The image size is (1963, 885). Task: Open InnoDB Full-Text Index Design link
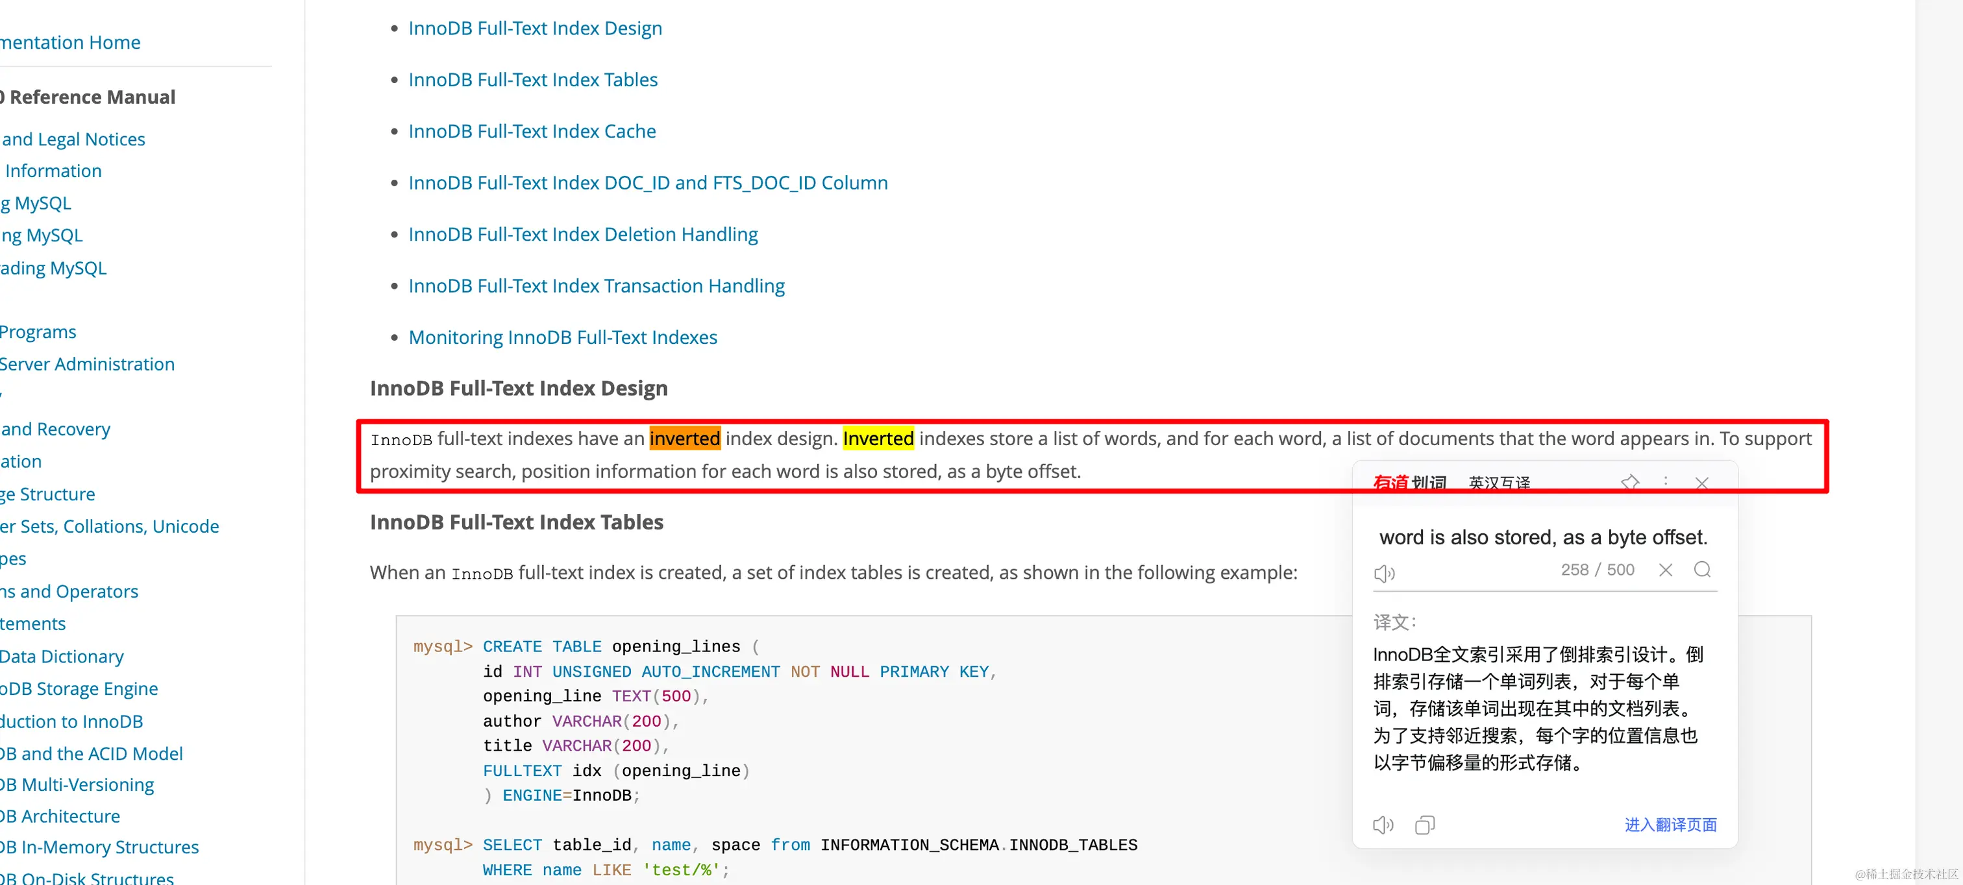coord(535,28)
